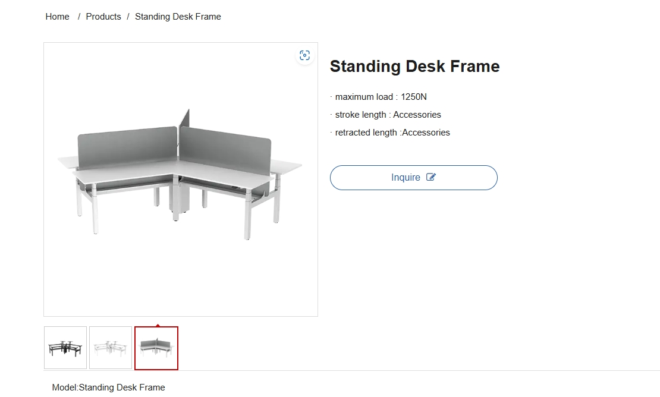660x397 pixels.
Task: Click the stroke length specification line
Action: point(388,115)
